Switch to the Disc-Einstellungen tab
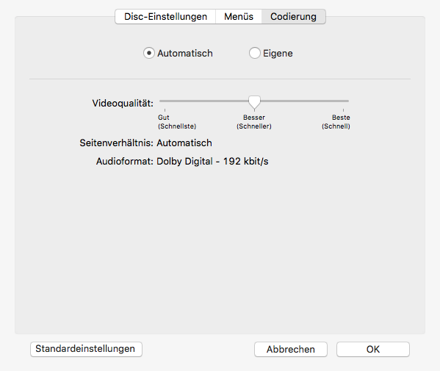This screenshot has width=440, height=371. click(165, 17)
